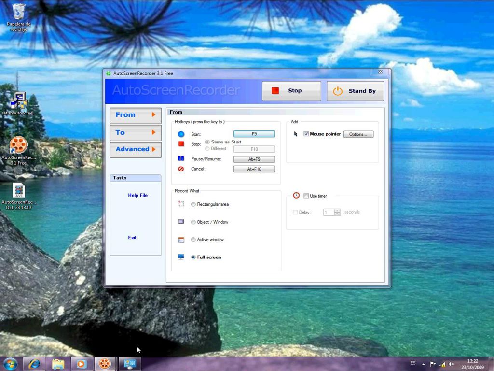Click the control panel taskbar icon

pos(129,364)
